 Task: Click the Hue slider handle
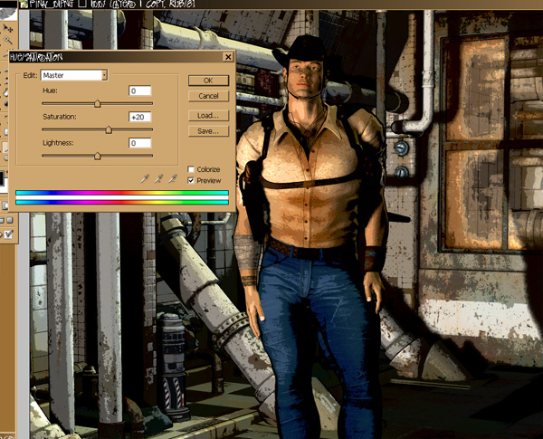pos(98,103)
